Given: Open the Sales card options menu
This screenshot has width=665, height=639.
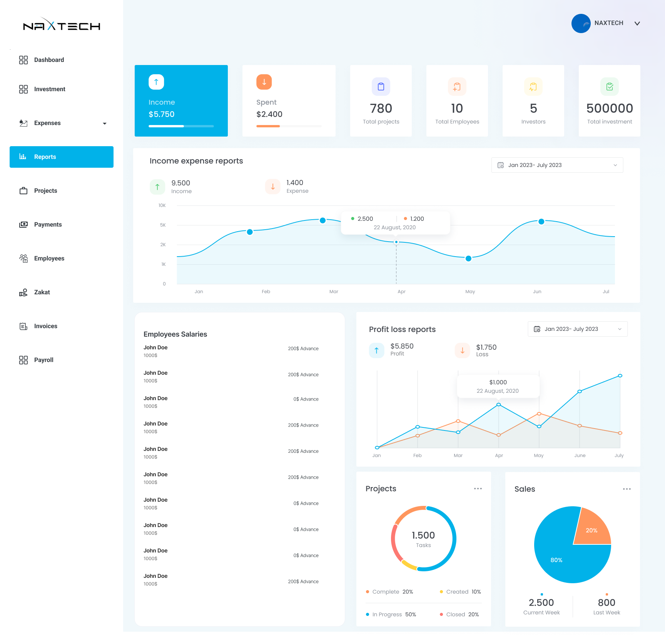Looking at the screenshot, I should (x=627, y=489).
